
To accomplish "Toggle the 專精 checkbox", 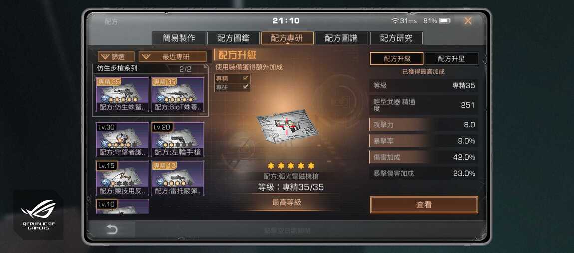I will tap(246, 78).
